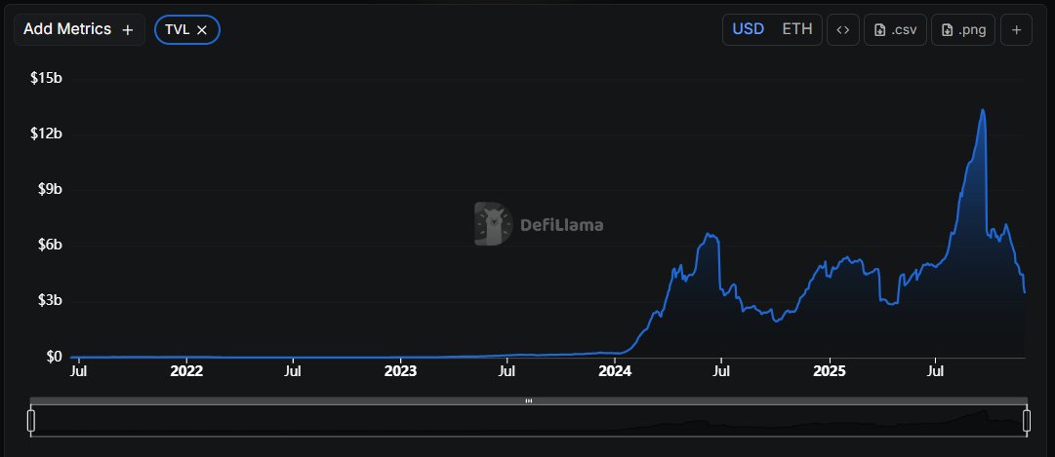Click the 2024 x-axis label
The width and height of the screenshot is (1055, 457).
(x=615, y=371)
